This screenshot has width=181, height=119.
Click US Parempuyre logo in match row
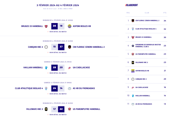(x=69, y=109)
